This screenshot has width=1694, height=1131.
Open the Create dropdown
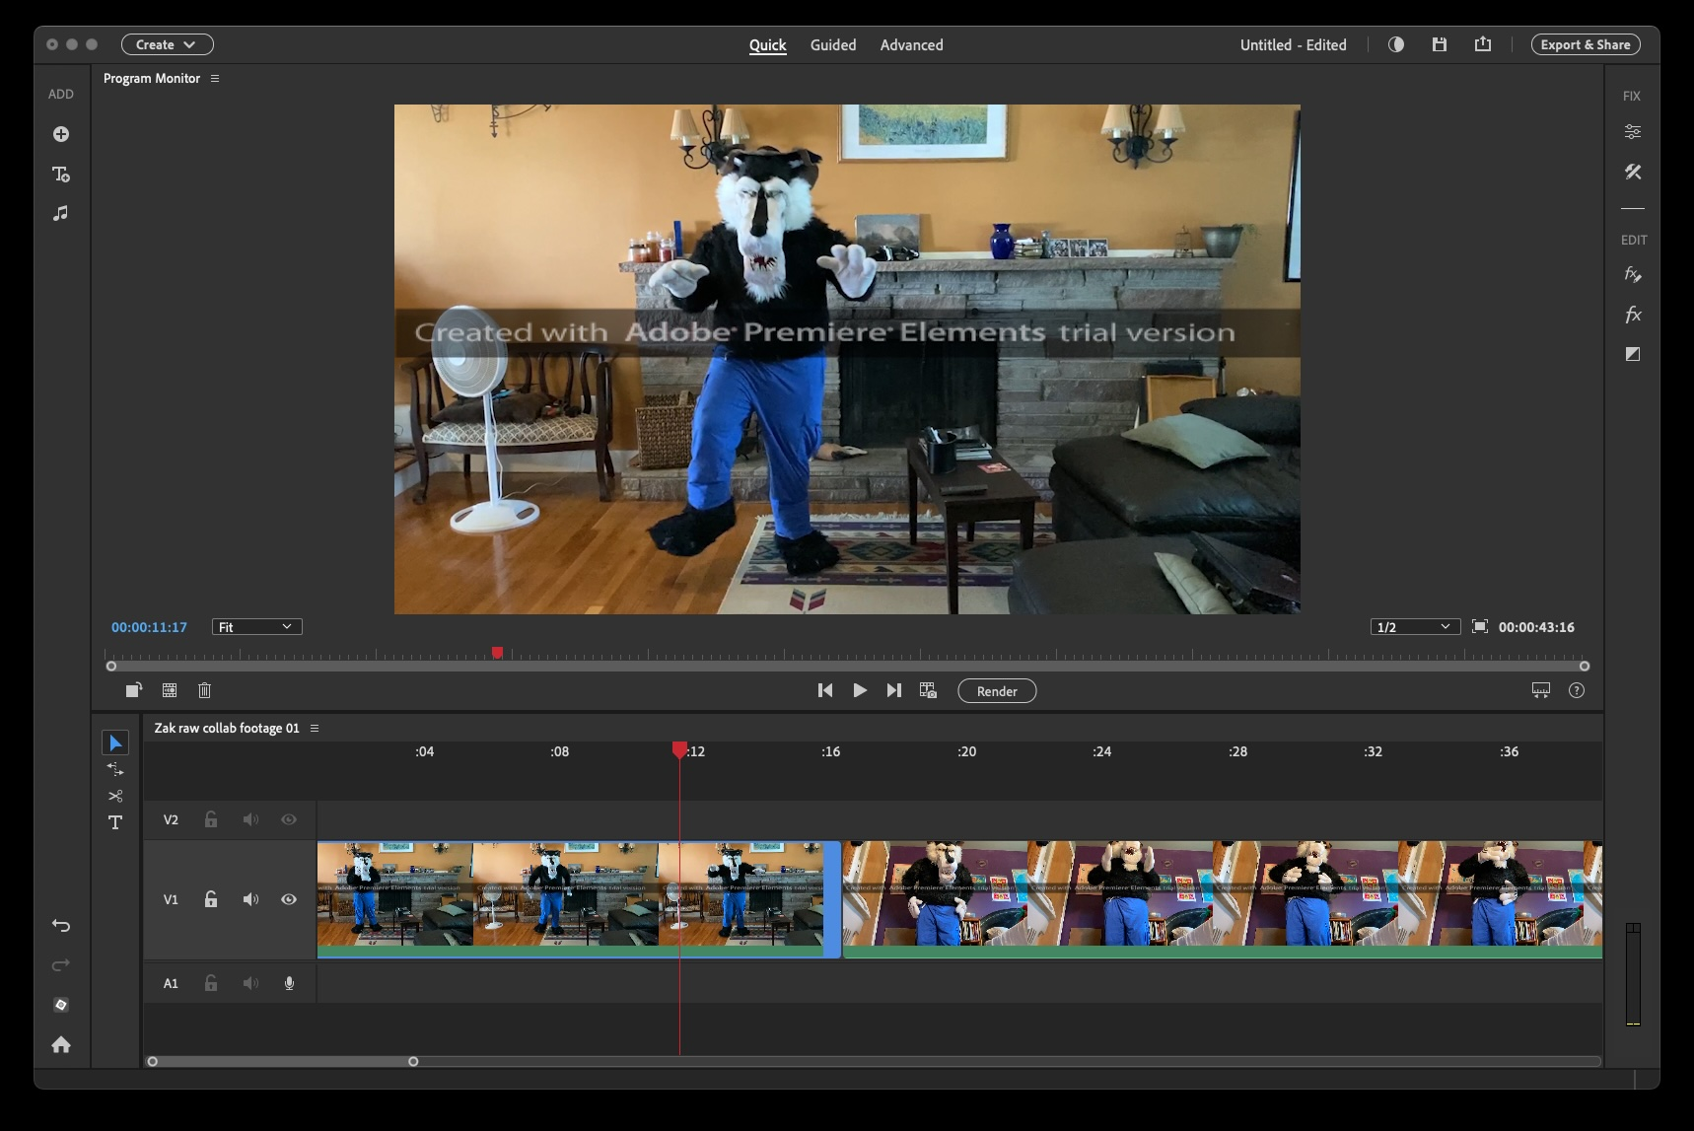(168, 44)
